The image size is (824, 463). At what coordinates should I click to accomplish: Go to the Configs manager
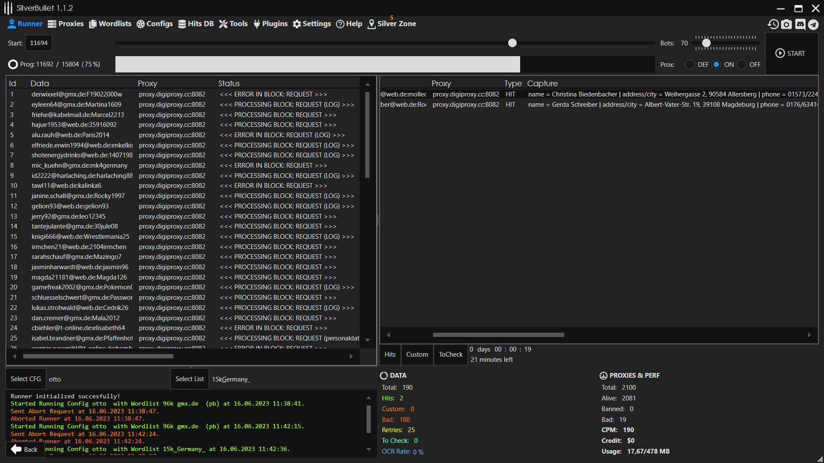[x=154, y=24]
